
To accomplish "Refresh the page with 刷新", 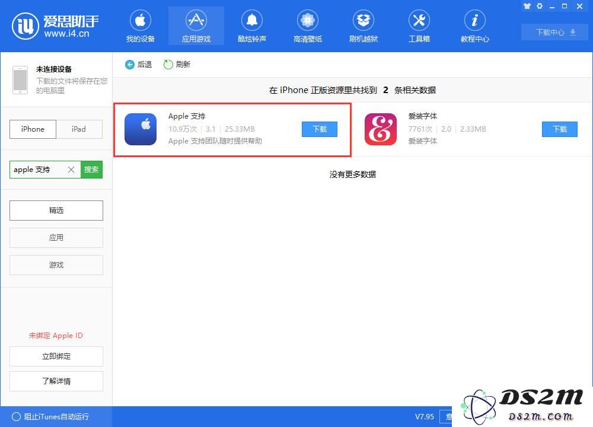I will click(177, 65).
